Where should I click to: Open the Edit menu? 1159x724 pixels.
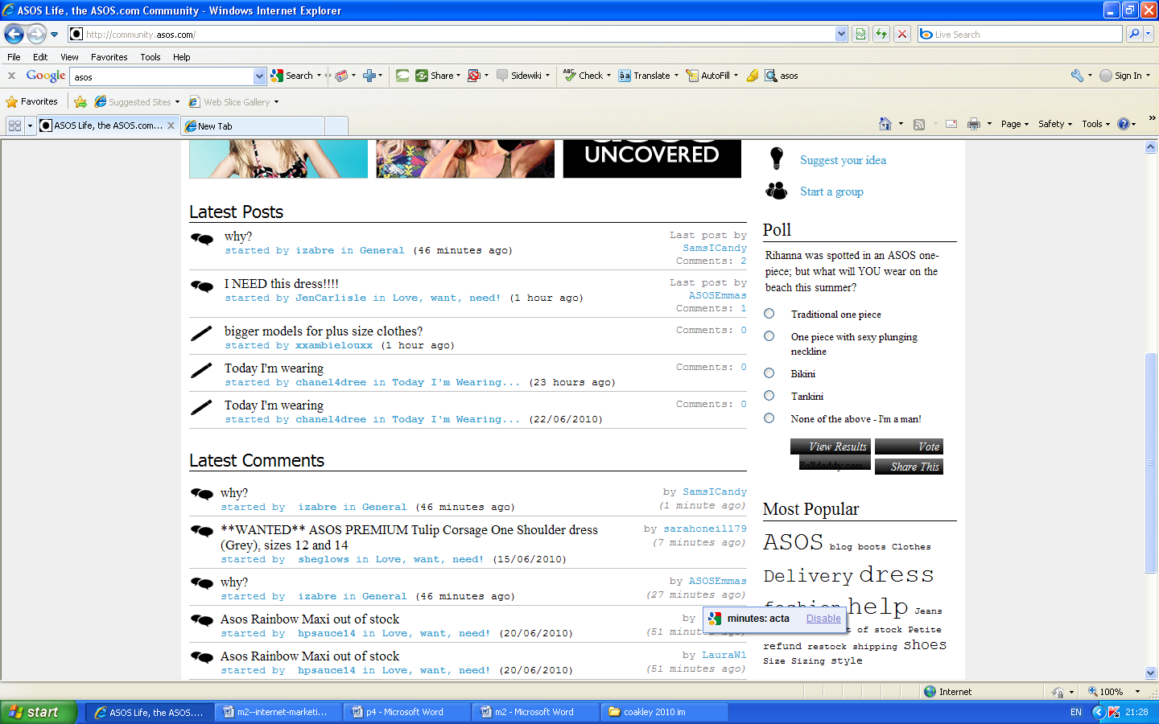click(40, 57)
